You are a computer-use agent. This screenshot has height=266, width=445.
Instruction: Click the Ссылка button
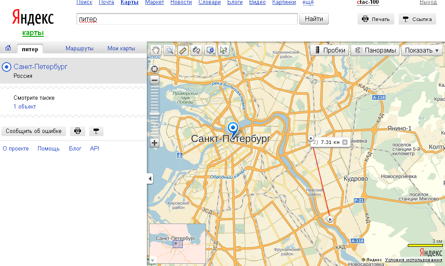point(417,19)
